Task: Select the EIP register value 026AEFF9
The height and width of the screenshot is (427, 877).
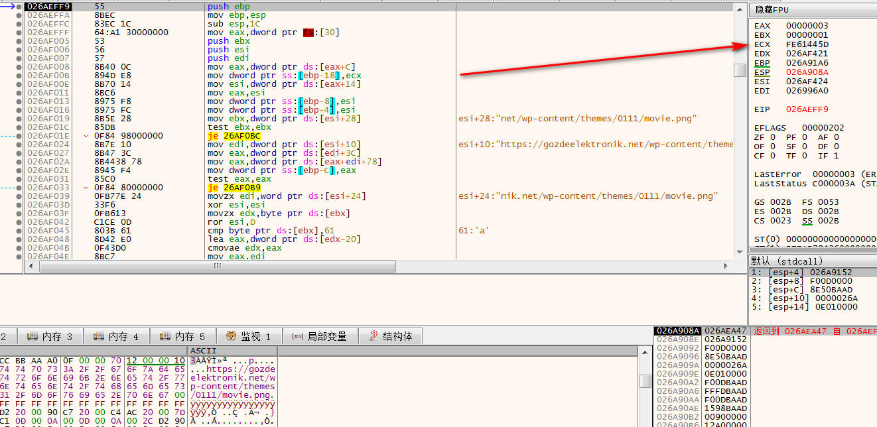Action: (x=807, y=109)
